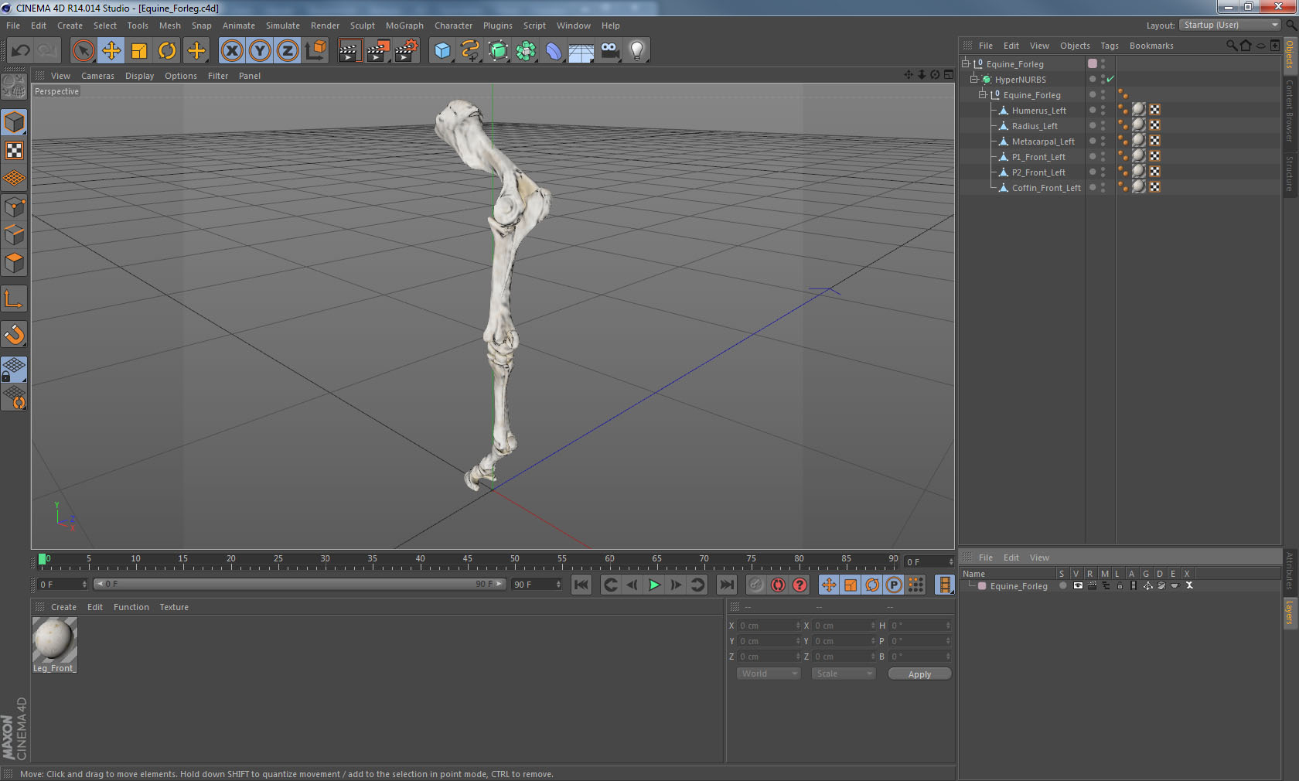Add a Camera object icon
This screenshot has height=781, width=1299.
[609, 51]
